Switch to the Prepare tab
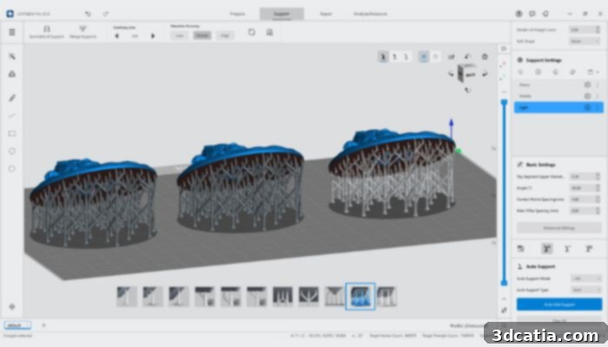The height and width of the screenshot is (347, 608). pyautogui.click(x=237, y=14)
